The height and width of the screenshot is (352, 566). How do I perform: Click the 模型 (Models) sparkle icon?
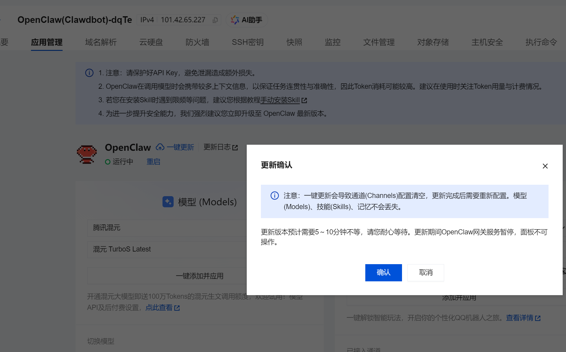click(168, 202)
